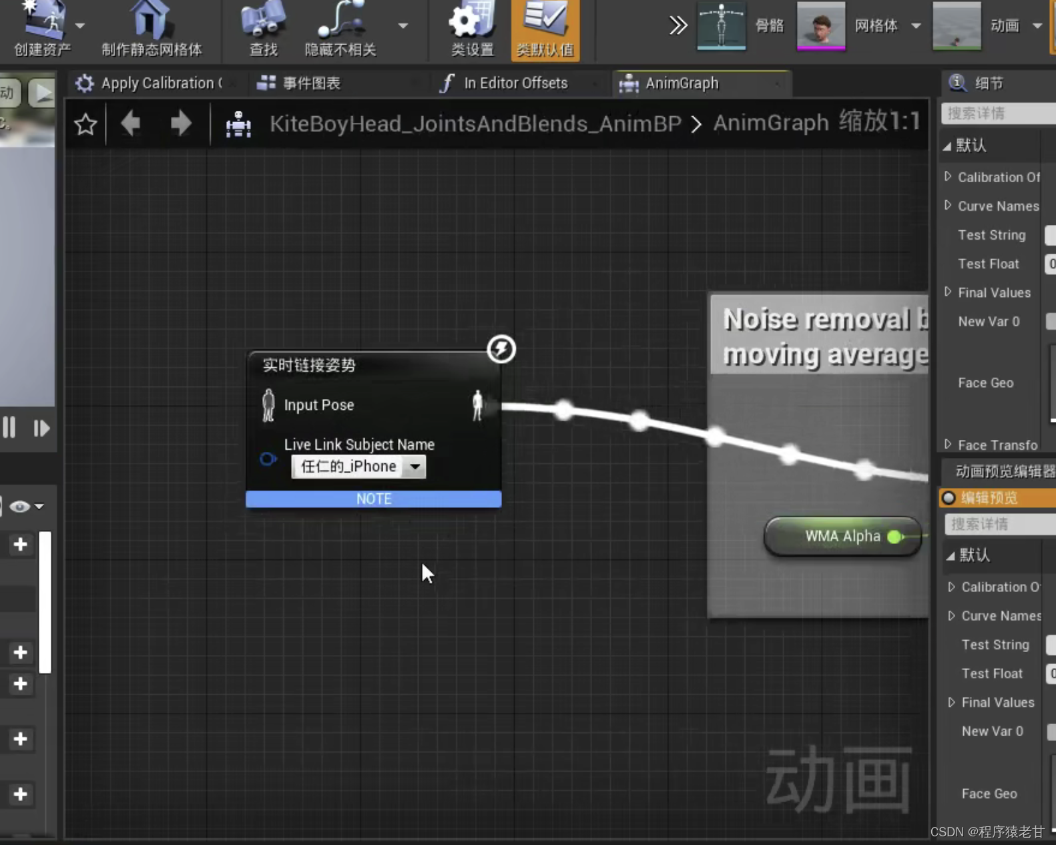1056x845 pixels.
Task: Click KiteBoyHead_JointsAndBlends_AnimBP breadcrumb
Action: click(x=475, y=123)
